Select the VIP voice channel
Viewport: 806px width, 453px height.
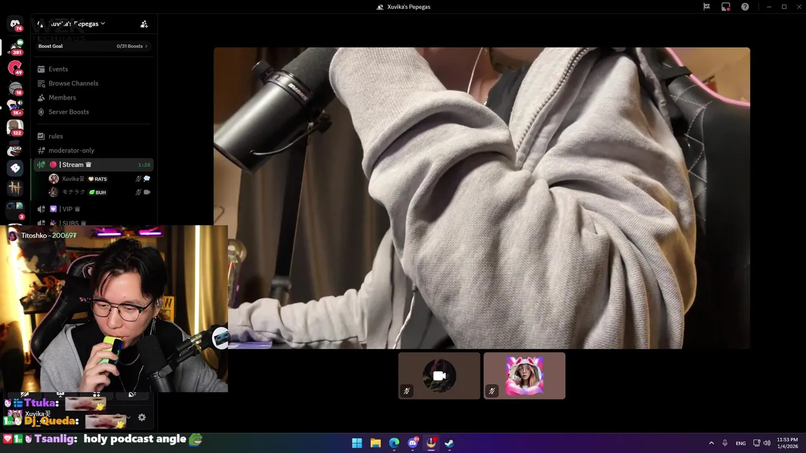[93, 209]
